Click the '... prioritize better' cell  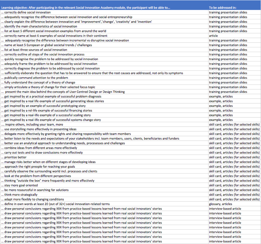(x=104, y=157)
